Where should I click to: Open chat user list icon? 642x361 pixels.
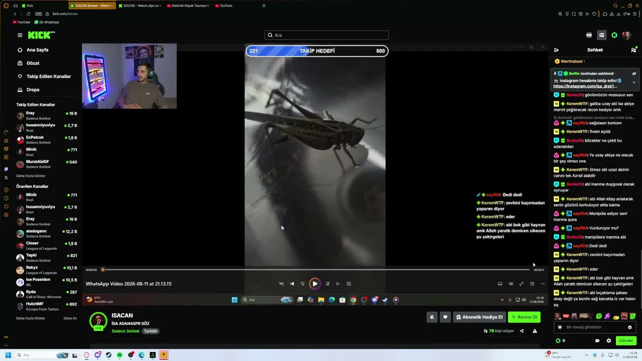coord(633,50)
